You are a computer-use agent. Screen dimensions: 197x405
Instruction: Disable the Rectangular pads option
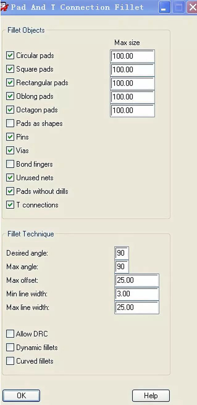[10, 83]
